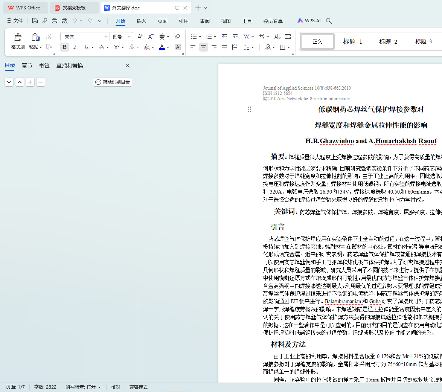Screen dimensions: 442x392
Task: Toggle bold formatting
Action: pyautogui.click(x=65, y=47)
